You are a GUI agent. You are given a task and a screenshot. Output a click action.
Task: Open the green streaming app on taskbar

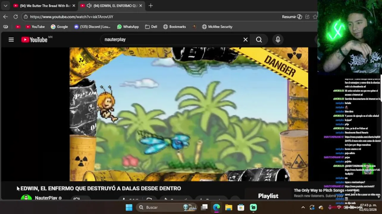[x=253, y=207]
